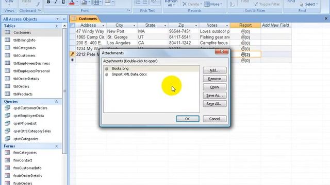Click the qselPhoneList query icon
Screen dimensions: 330x185
tap(7, 123)
